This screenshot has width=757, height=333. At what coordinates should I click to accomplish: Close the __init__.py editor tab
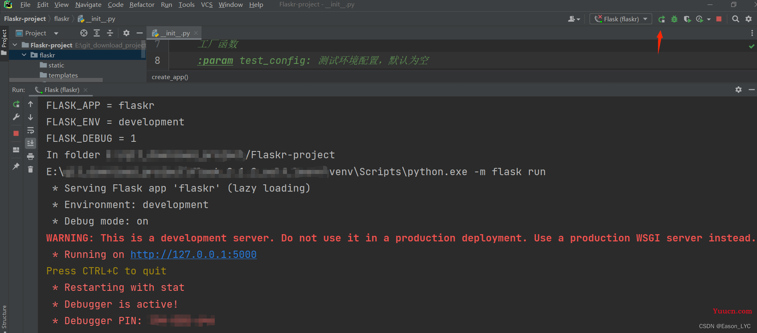[x=196, y=33]
